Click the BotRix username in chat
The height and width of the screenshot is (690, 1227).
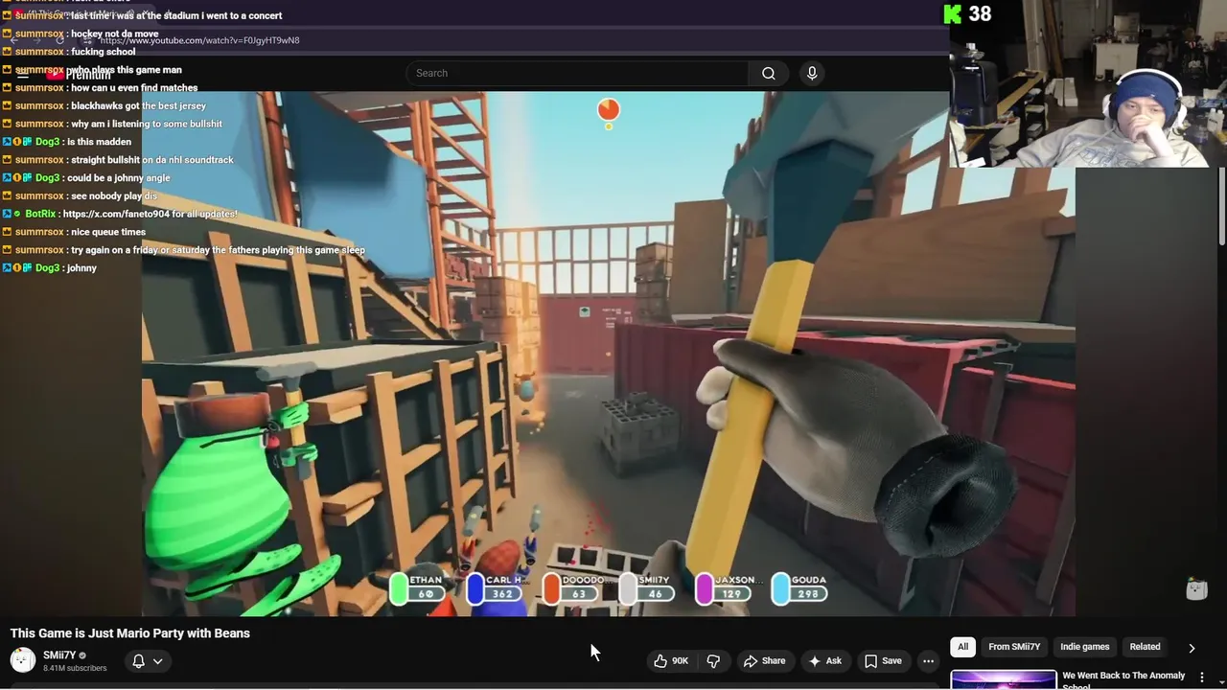[x=40, y=214]
